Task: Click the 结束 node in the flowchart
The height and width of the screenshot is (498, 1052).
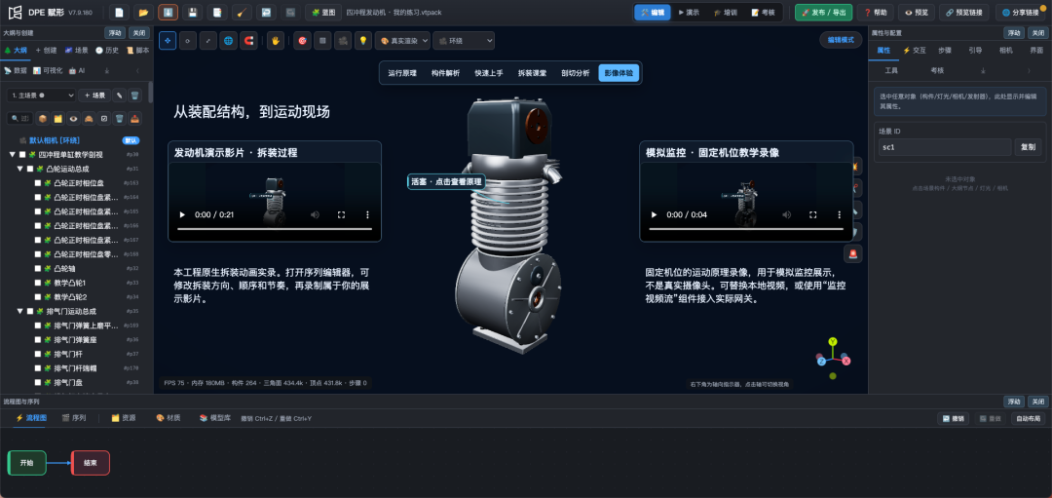Action: pyautogui.click(x=91, y=463)
